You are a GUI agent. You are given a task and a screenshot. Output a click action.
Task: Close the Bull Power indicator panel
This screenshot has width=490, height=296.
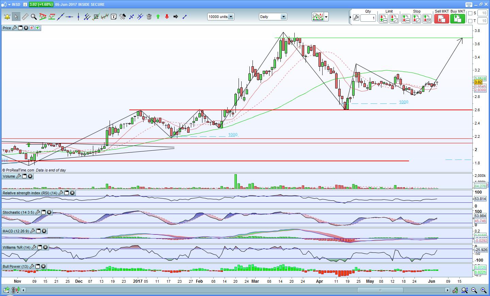[x=44, y=266]
